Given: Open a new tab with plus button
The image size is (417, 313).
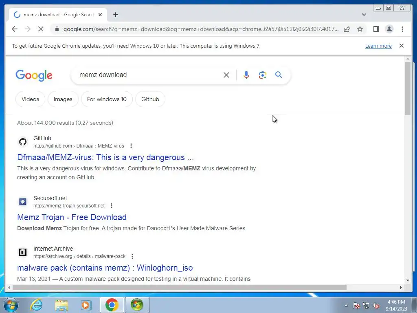Looking at the screenshot, I should [x=115, y=15].
